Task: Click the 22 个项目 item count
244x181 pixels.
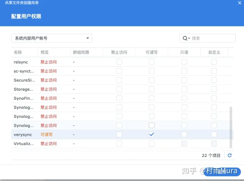Action: point(211,156)
